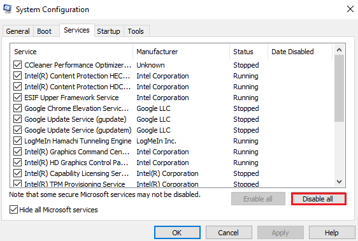The width and height of the screenshot is (358, 241).
Task: Uncheck CCleaner Performance Optimizer service
Action: [x=18, y=65]
